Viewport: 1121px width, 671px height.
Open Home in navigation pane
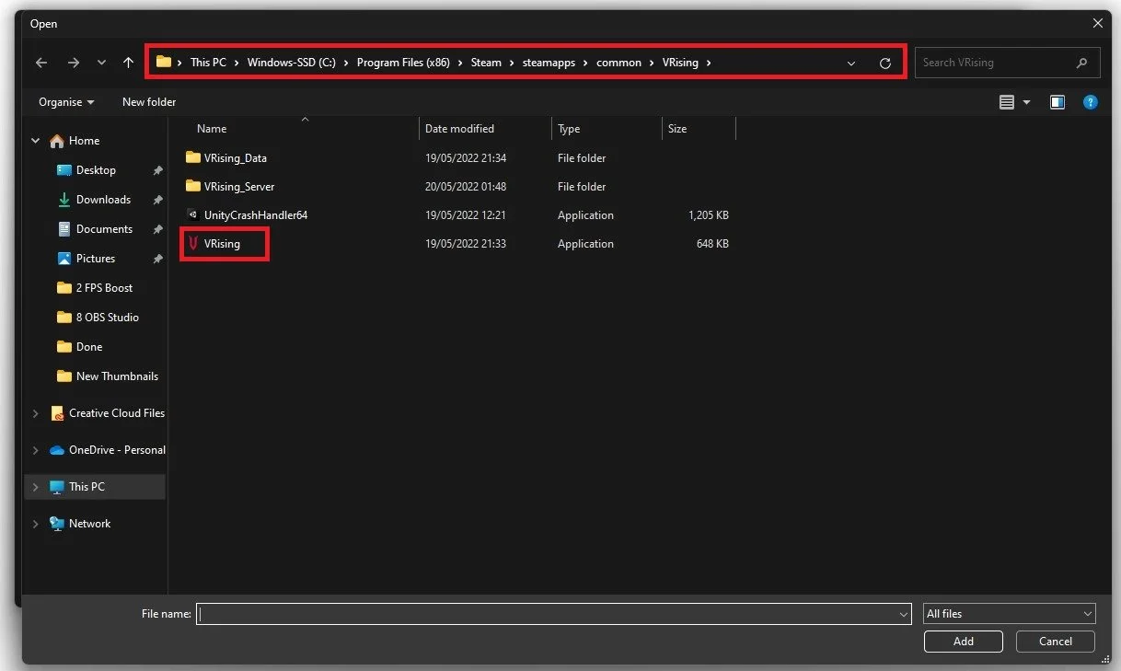[84, 141]
